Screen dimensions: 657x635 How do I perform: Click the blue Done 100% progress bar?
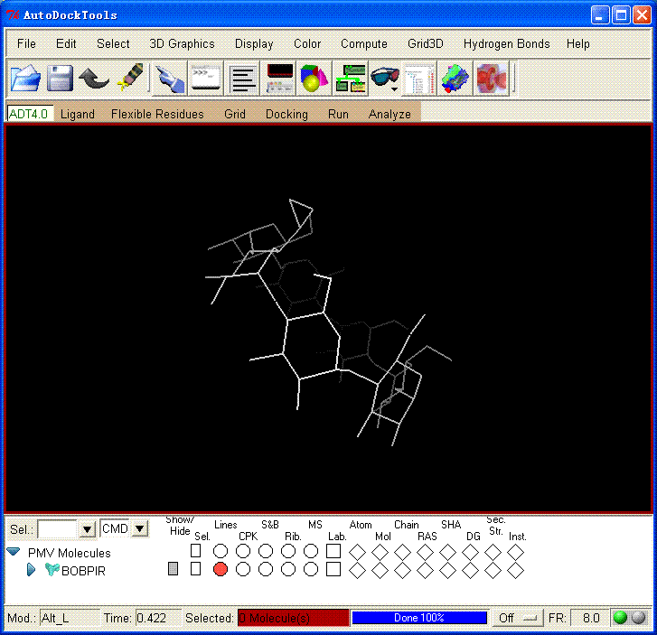tap(419, 618)
